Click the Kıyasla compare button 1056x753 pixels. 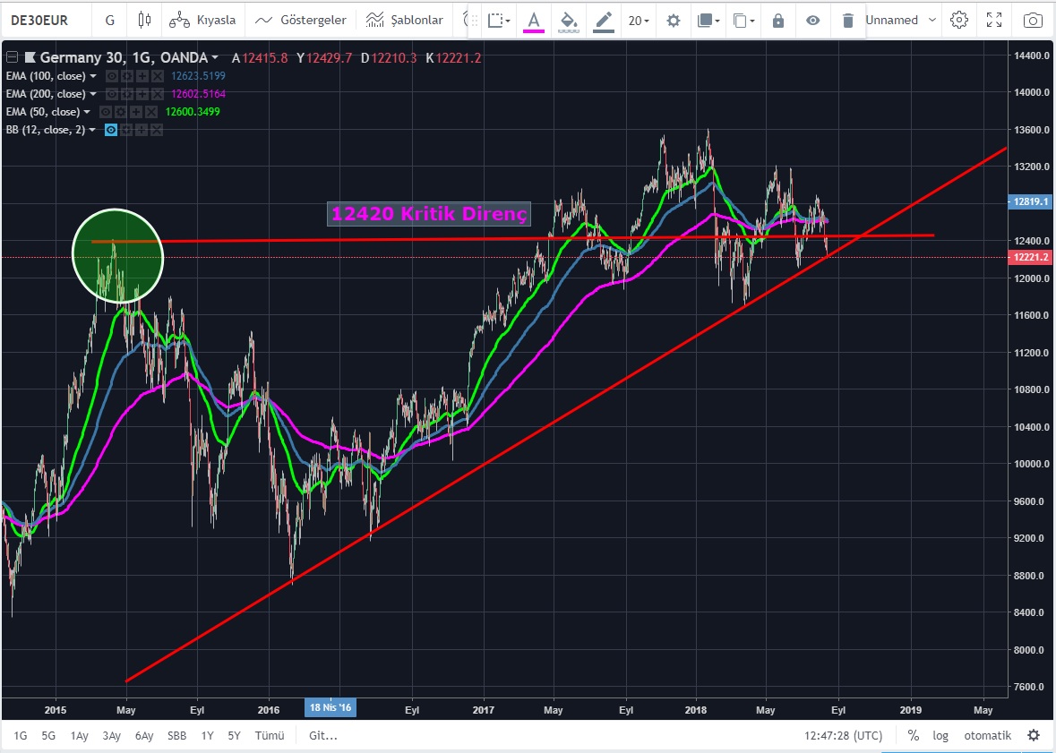click(202, 20)
